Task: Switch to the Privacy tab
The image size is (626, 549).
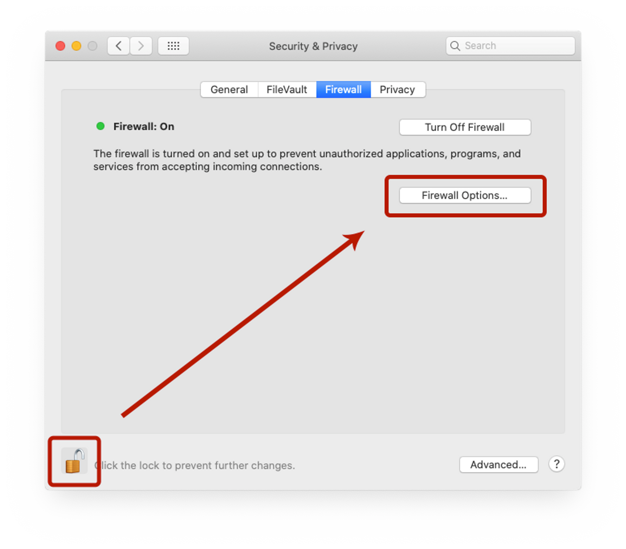Action: (397, 90)
